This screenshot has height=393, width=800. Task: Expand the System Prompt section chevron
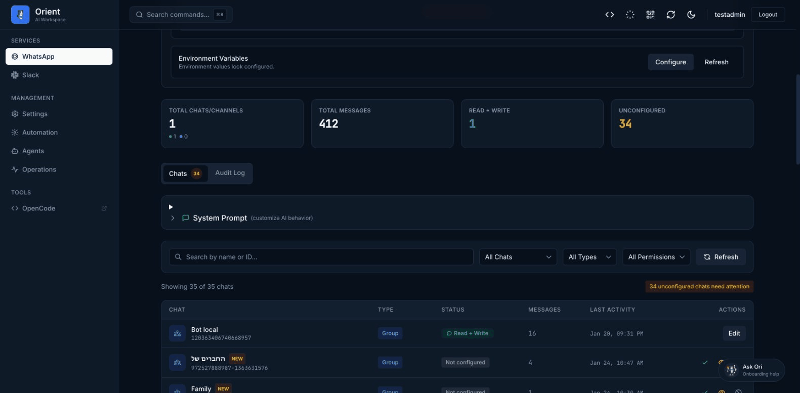coord(173,218)
